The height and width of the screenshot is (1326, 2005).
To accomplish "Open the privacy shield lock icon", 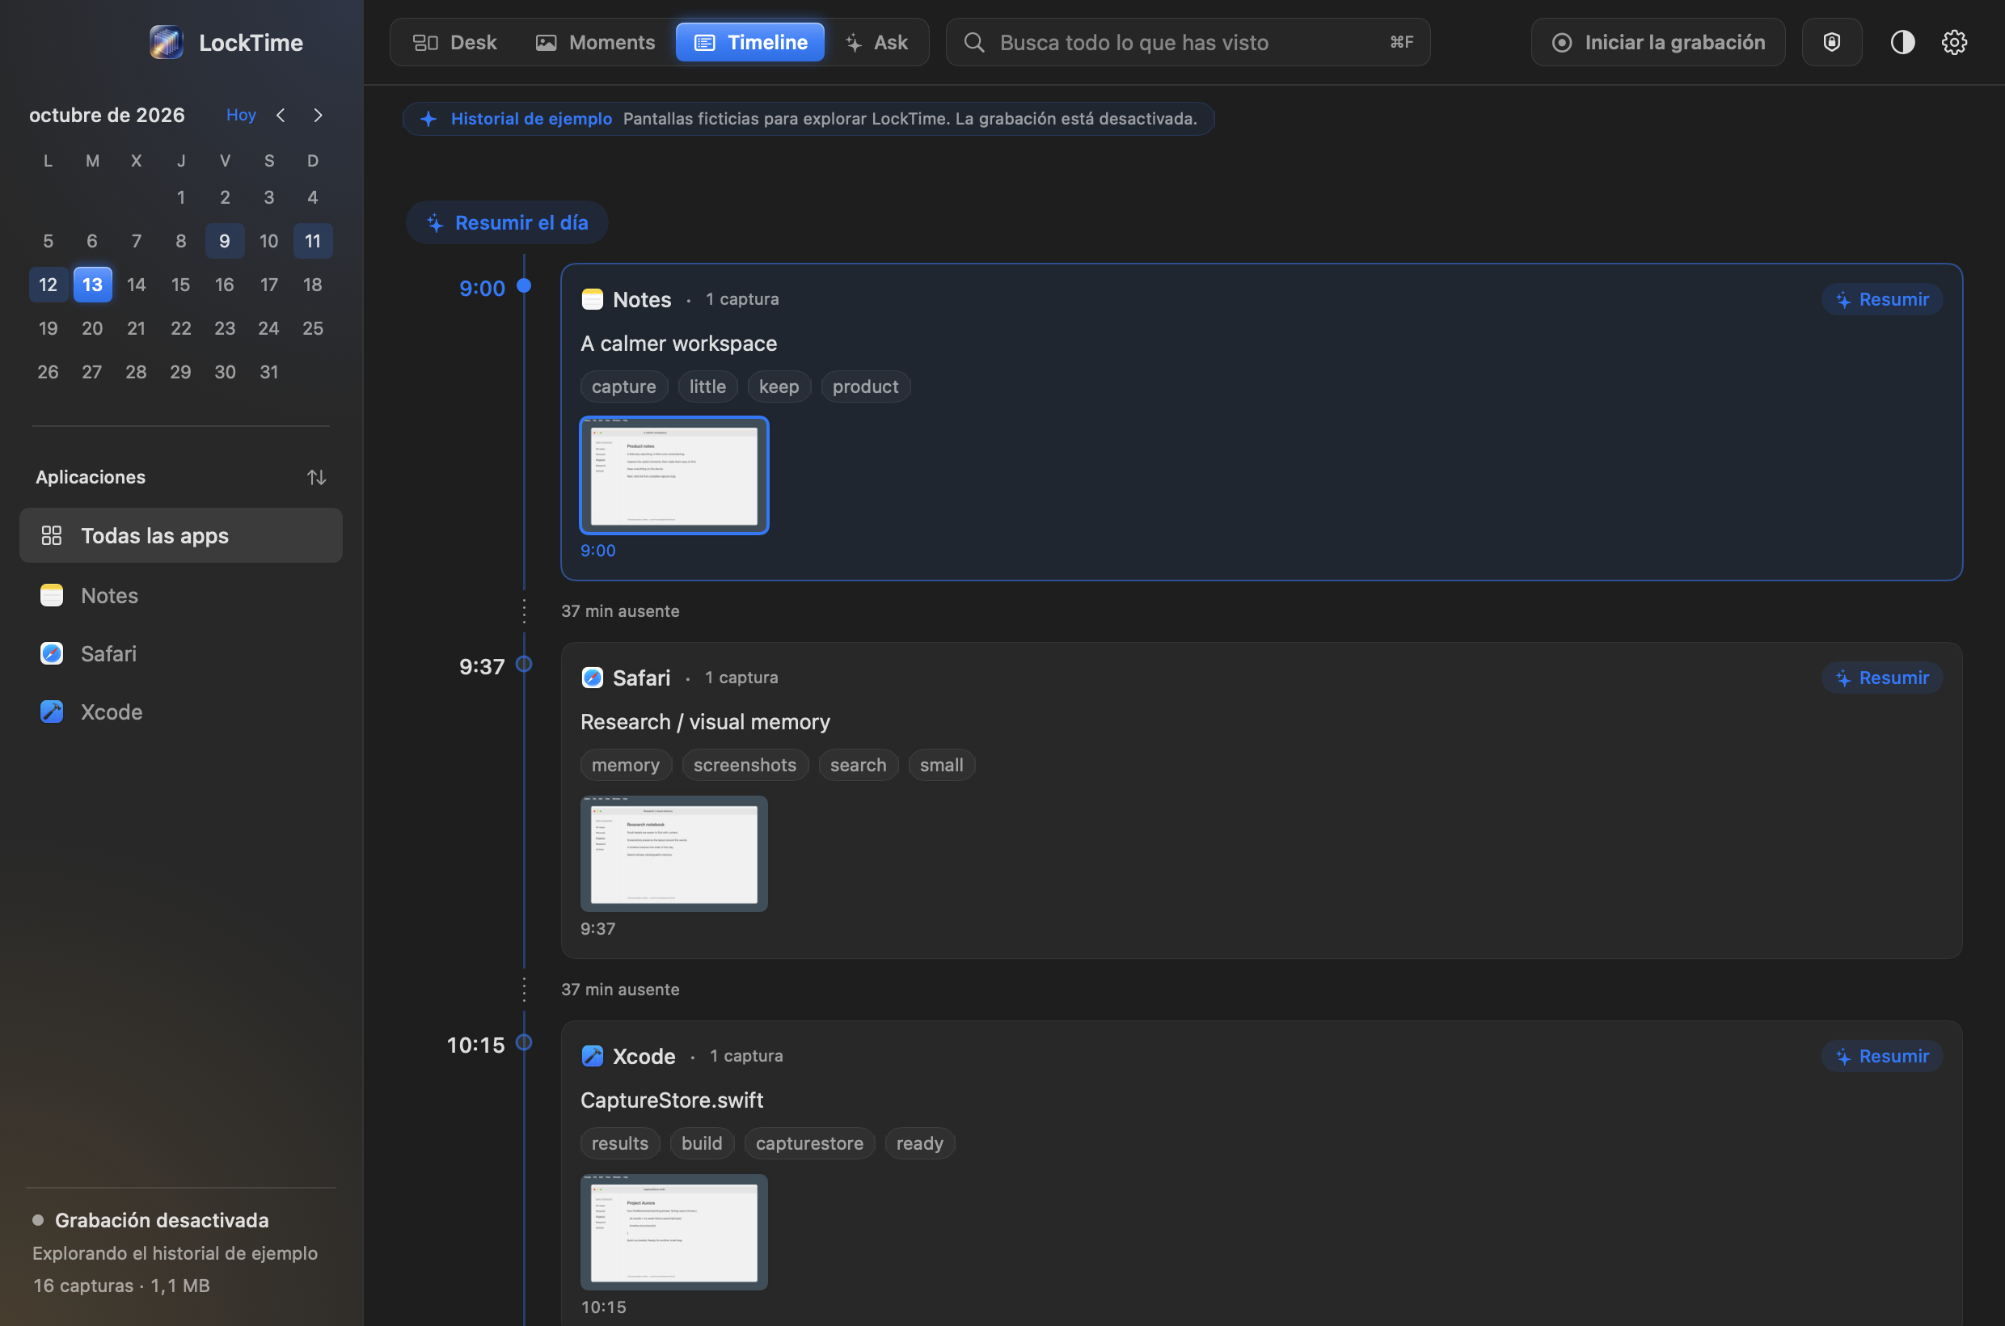I will tap(1832, 42).
